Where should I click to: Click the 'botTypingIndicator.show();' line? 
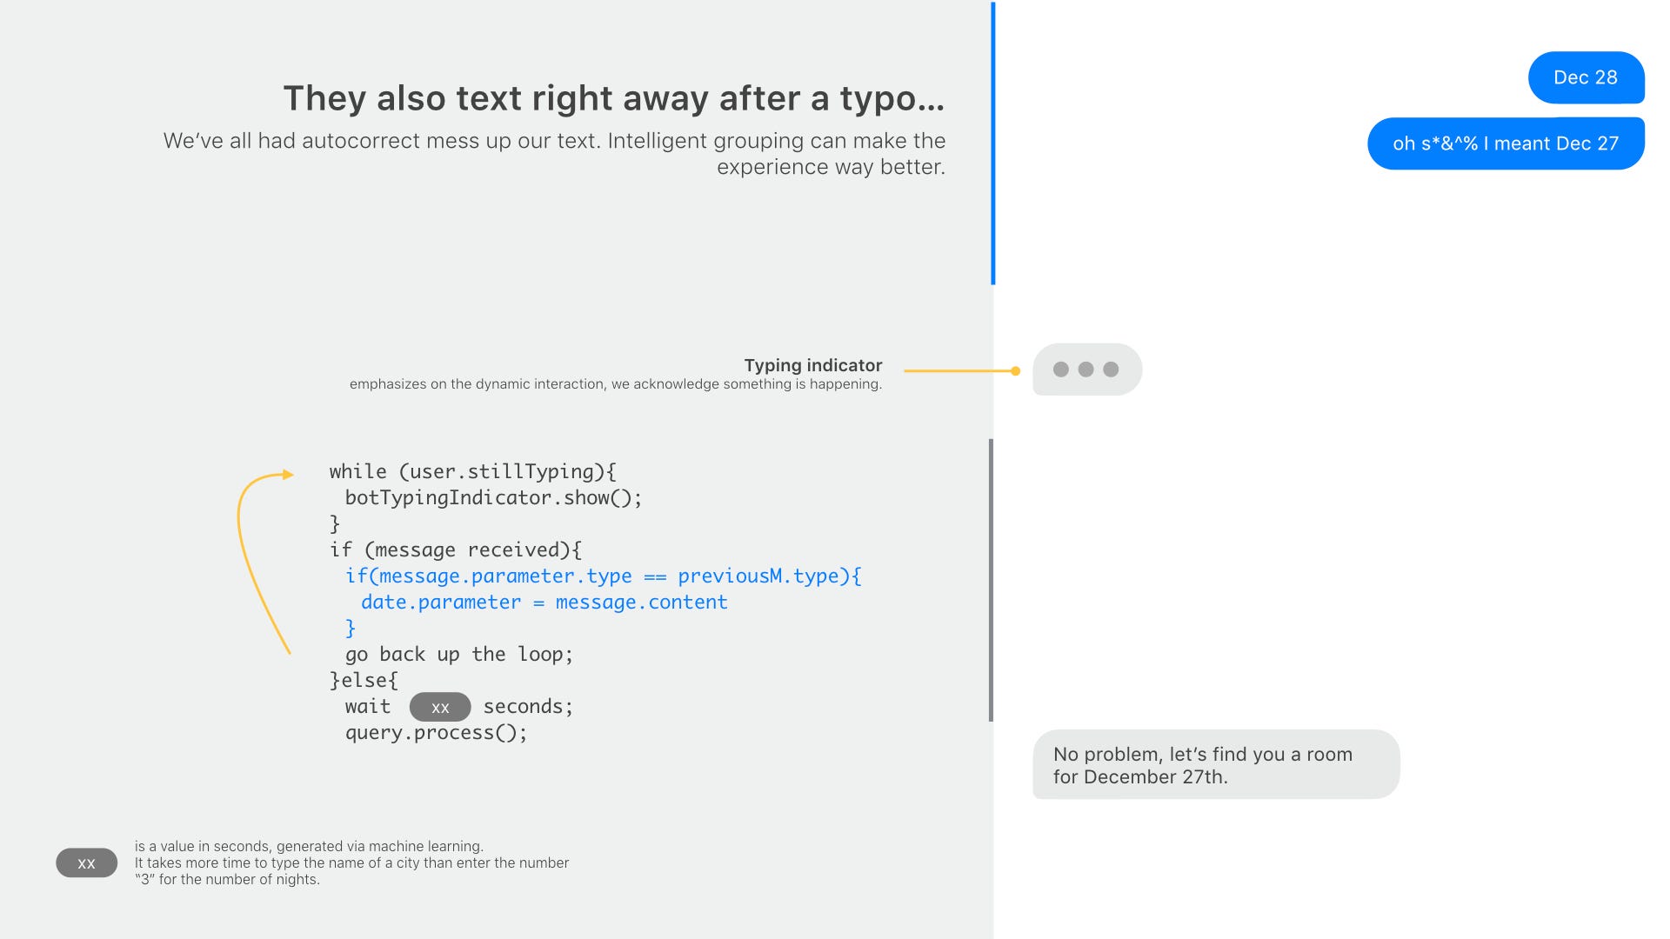pos(493,497)
